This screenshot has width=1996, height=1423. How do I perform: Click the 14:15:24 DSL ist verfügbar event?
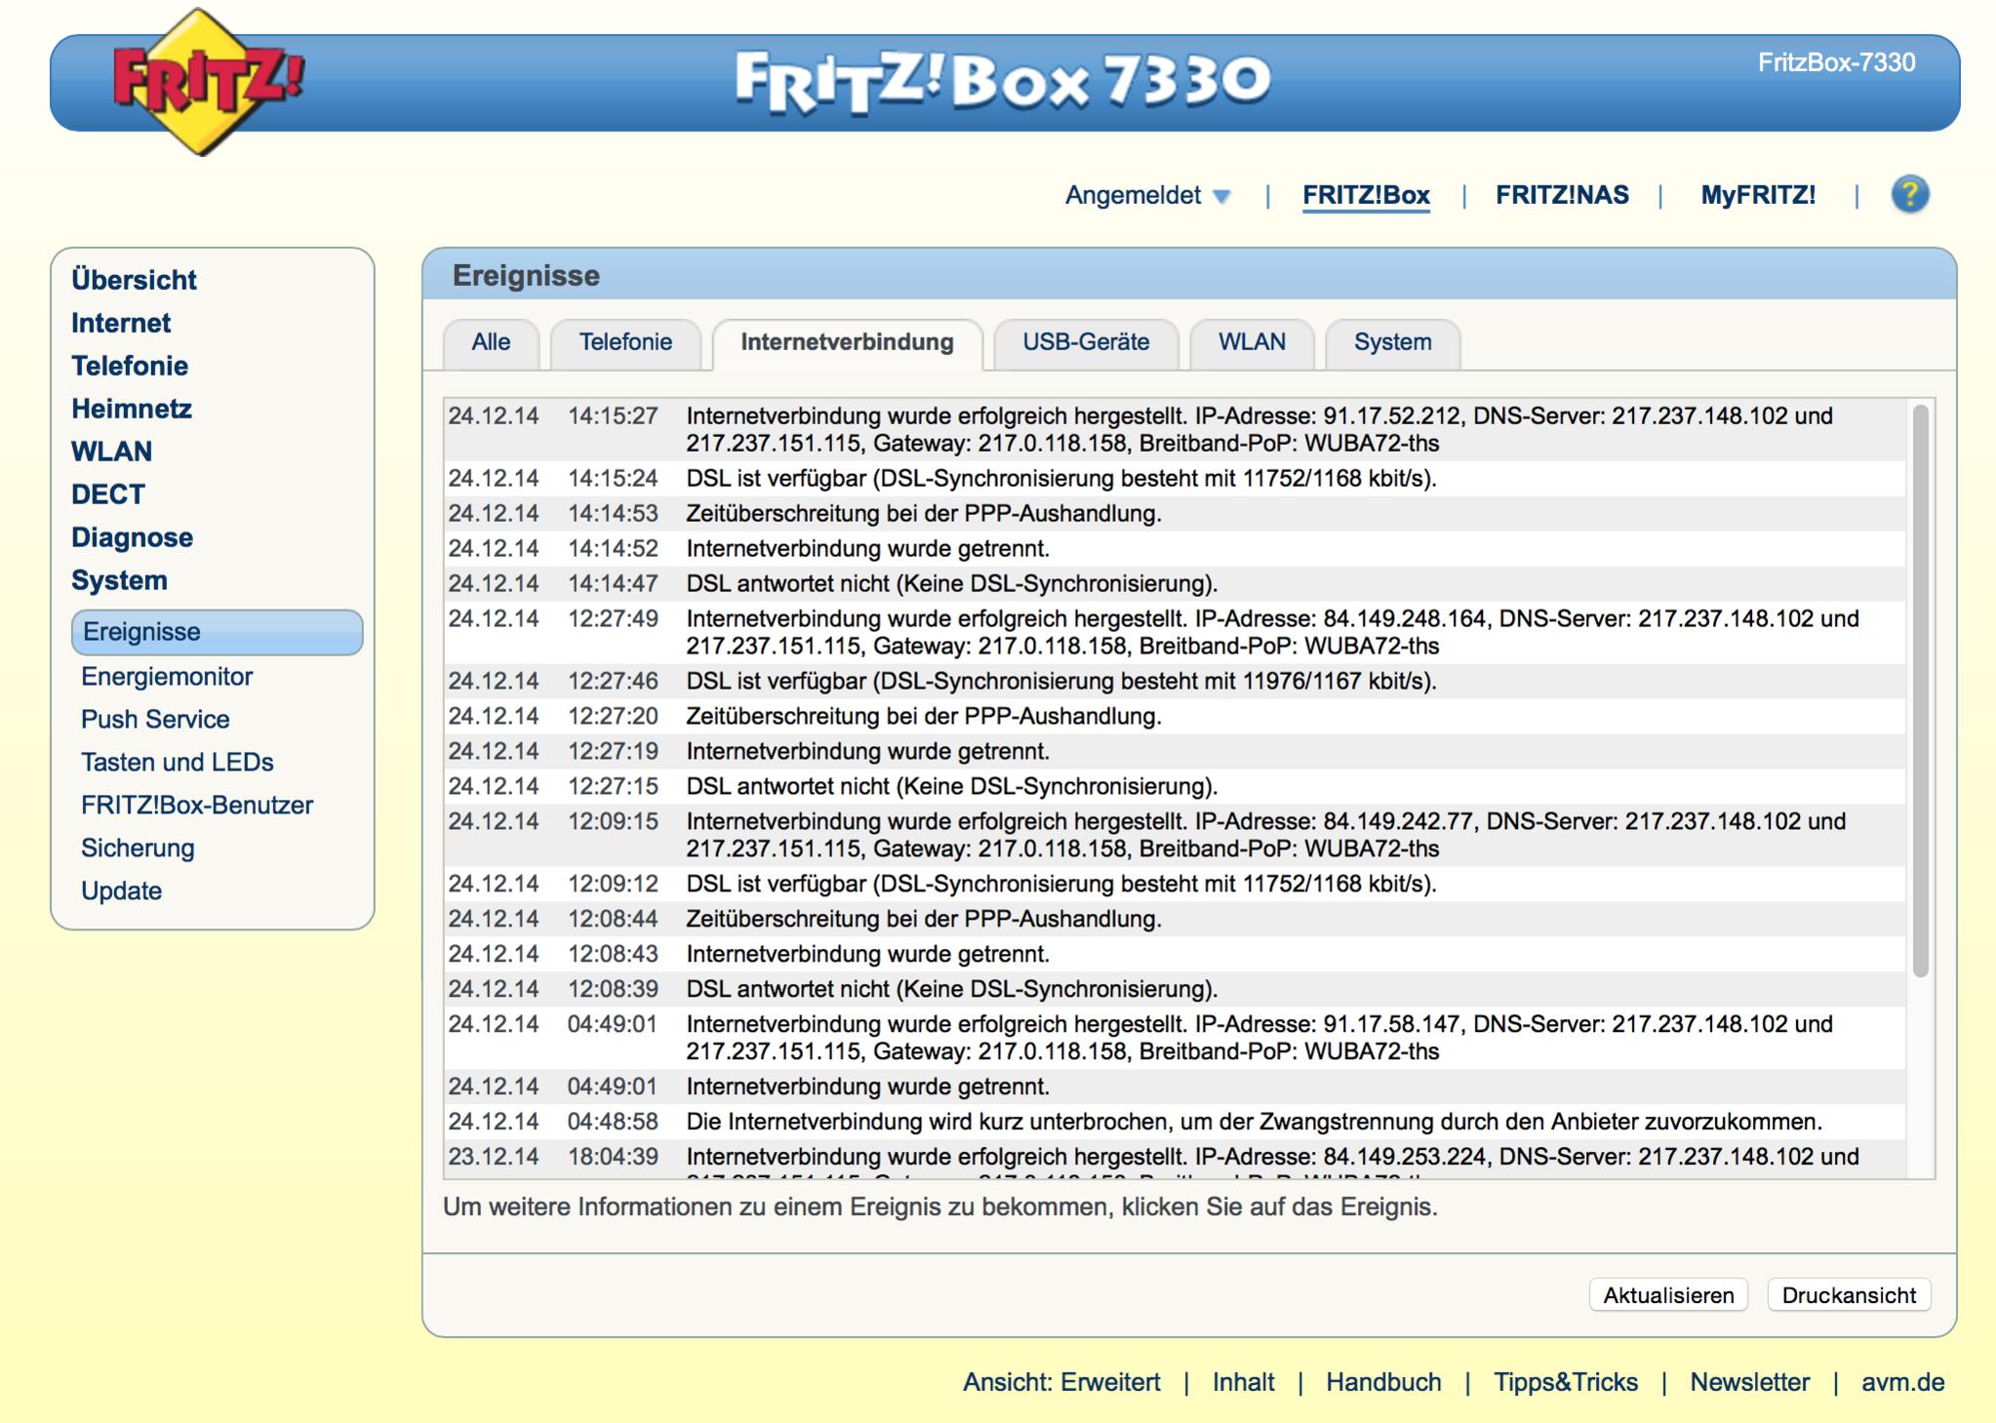pos(1060,478)
